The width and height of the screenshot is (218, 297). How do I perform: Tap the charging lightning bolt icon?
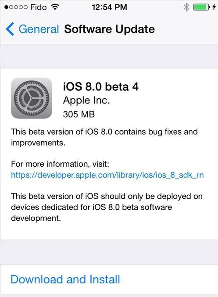[214, 7]
